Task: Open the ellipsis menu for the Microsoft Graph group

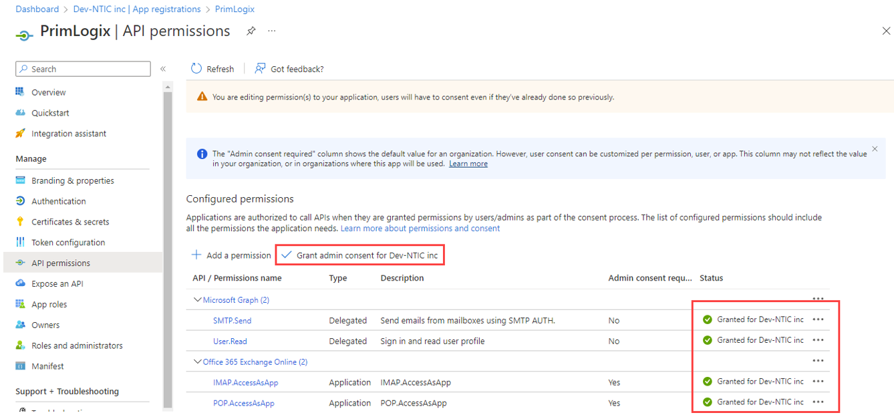Action: coord(818,299)
